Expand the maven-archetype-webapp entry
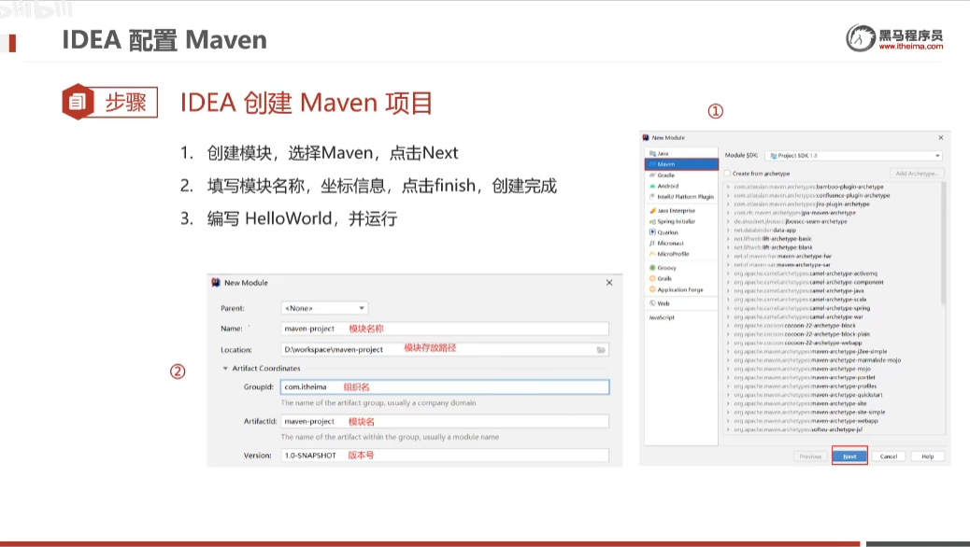The image size is (970, 547). 728,421
